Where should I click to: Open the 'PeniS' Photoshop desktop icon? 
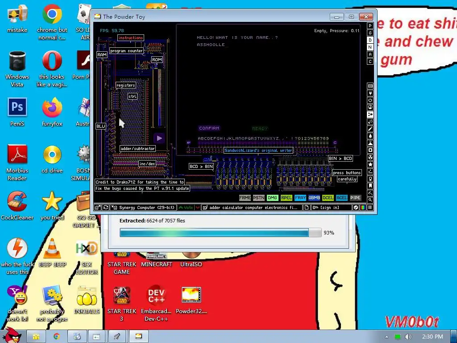pos(17,112)
